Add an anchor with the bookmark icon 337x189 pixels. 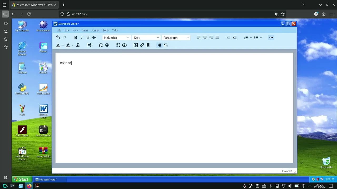(148, 45)
